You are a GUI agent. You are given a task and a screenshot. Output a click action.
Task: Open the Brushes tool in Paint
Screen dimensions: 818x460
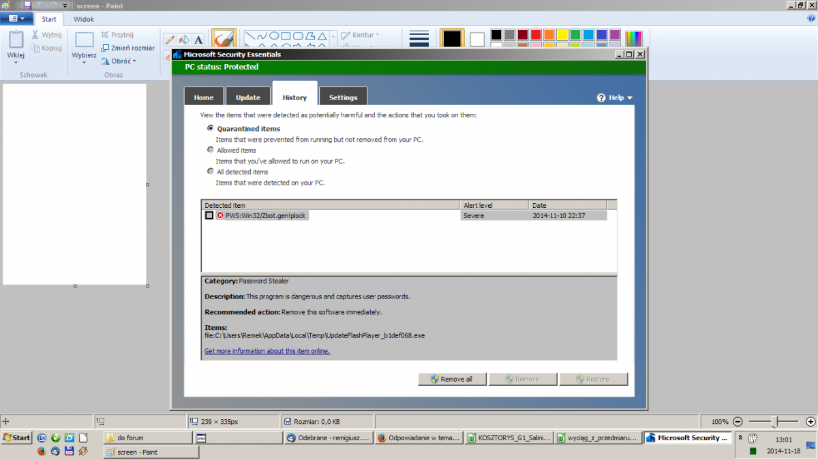(x=224, y=38)
